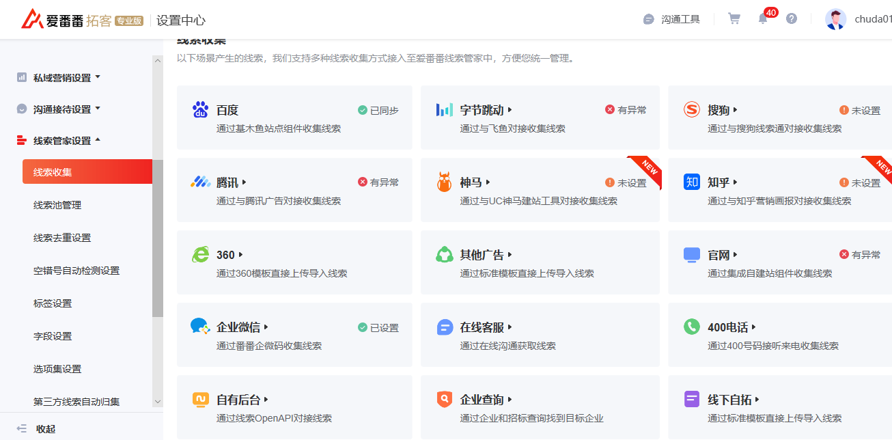
Task: Click the 设置中心 page title
Action: (181, 20)
